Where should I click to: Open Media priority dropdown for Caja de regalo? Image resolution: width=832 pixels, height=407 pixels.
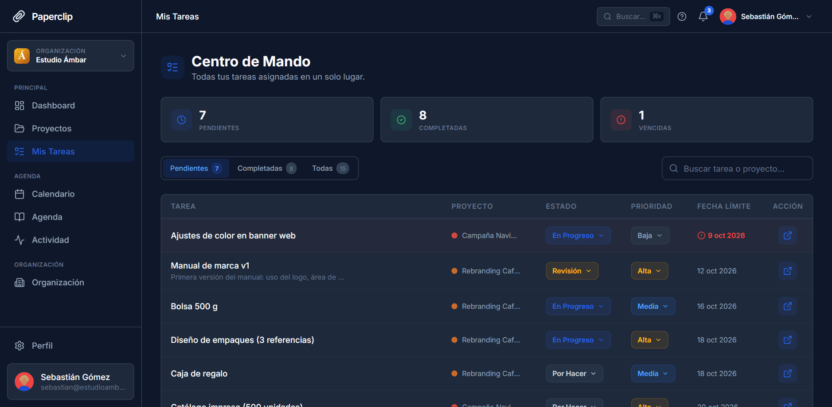pos(653,373)
